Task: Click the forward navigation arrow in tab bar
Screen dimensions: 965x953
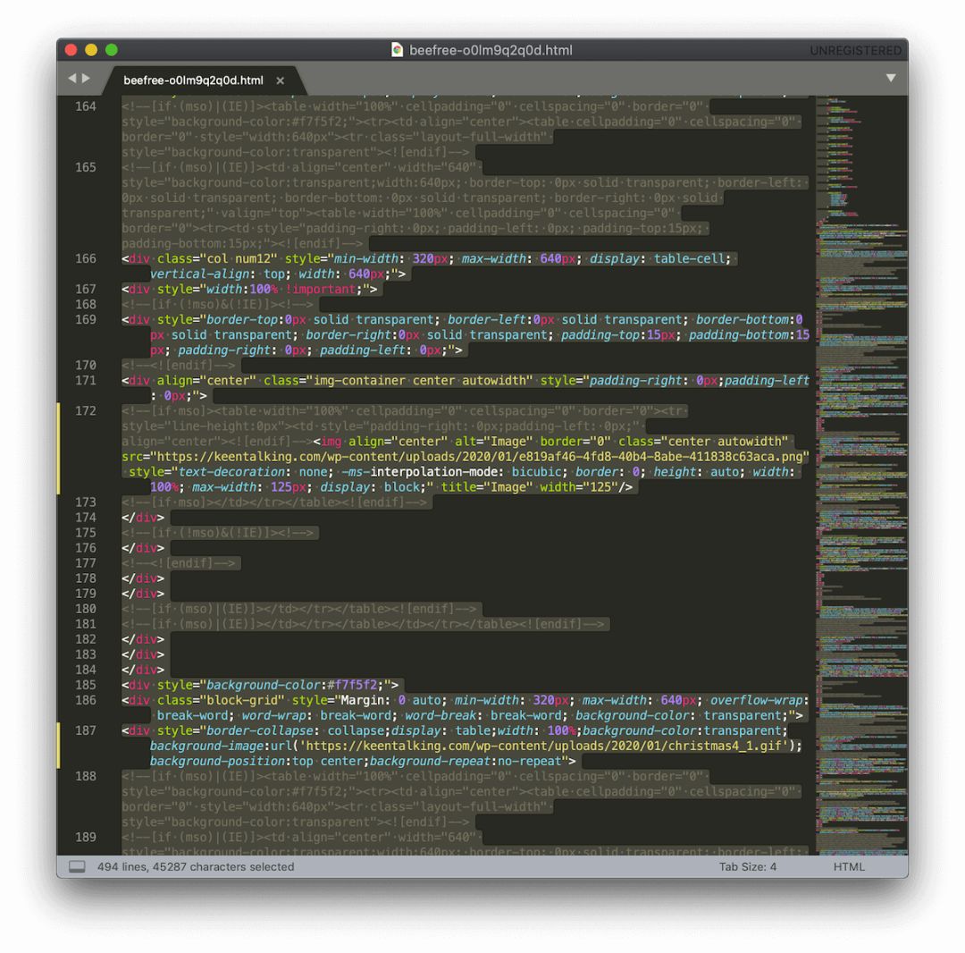Action: 86,78
